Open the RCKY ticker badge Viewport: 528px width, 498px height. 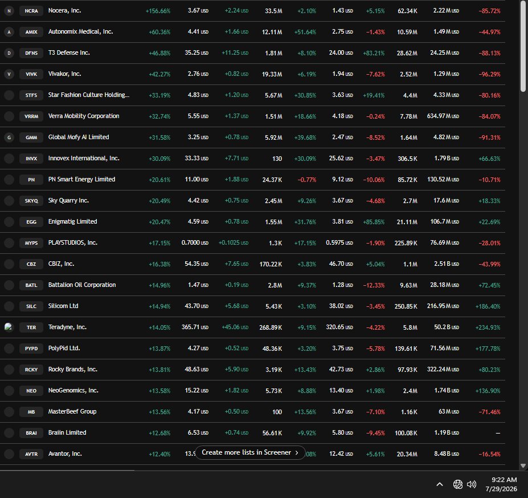pyautogui.click(x=31, y=370)
